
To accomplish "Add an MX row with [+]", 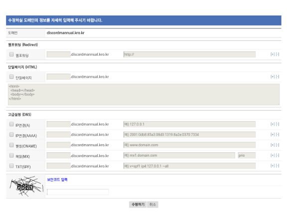I will (x=273, y=155).
